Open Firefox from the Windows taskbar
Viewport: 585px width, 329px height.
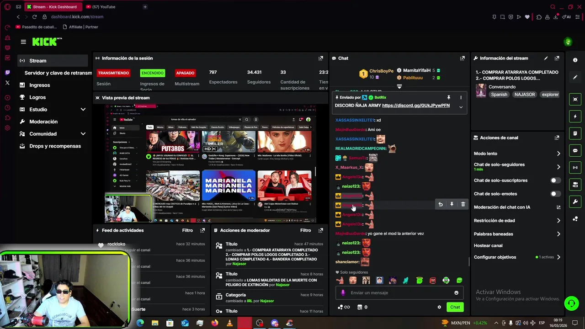pos(215,323)
